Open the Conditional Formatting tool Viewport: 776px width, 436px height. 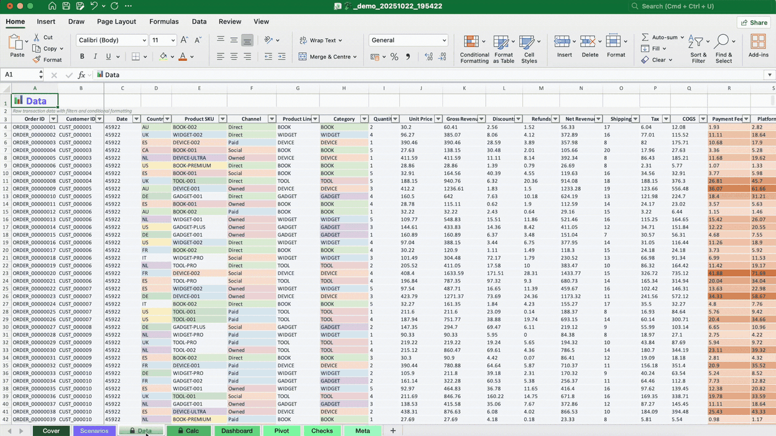click(474, 48)
